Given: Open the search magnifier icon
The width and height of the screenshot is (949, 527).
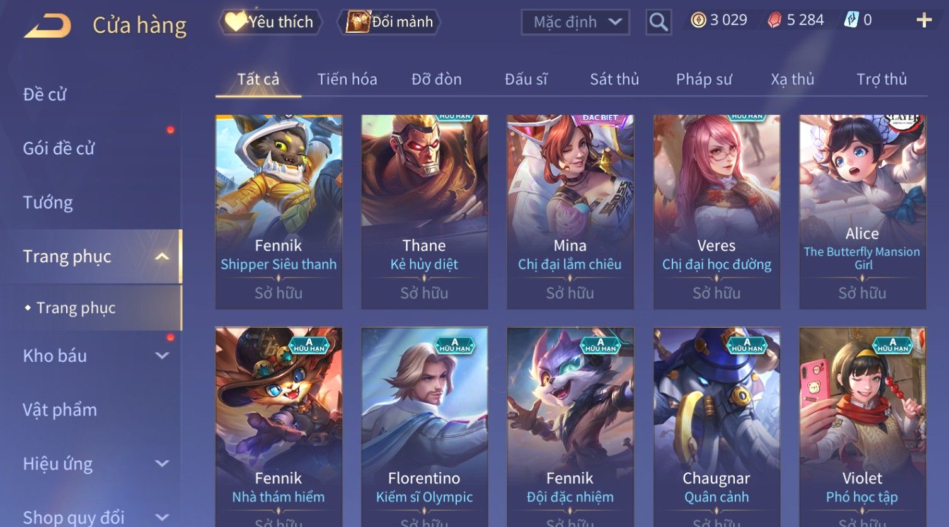Looking at the screenshot, I should point(659,22).
